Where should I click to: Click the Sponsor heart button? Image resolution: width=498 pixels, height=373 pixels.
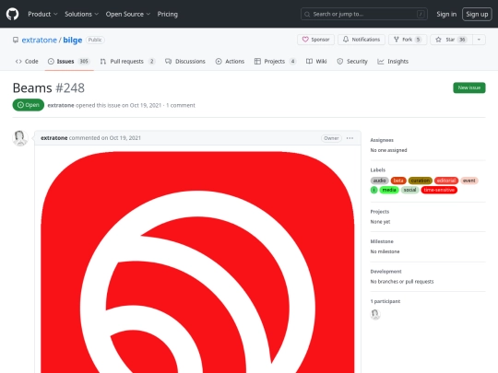point(315,40)
